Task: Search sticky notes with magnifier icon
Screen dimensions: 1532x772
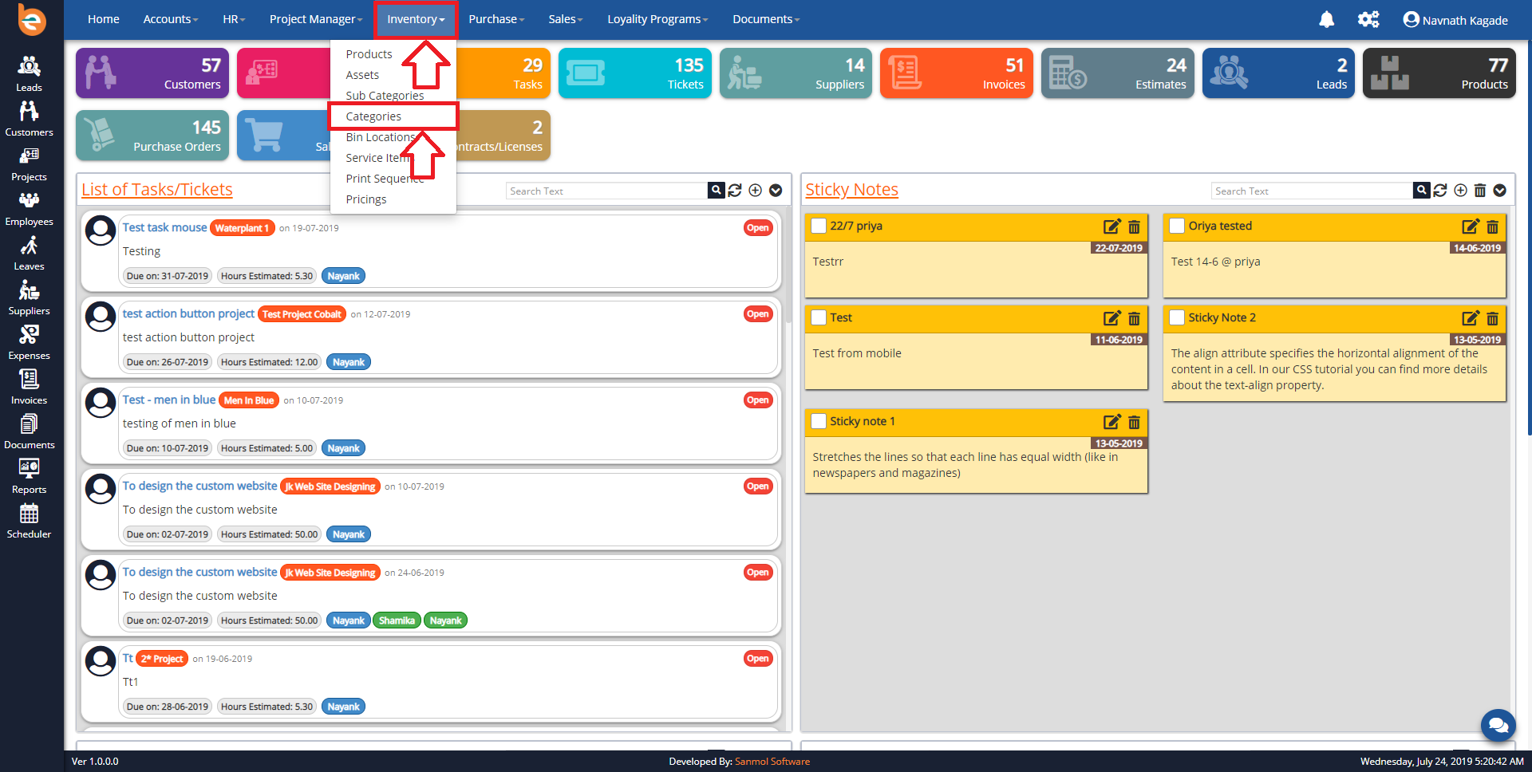Action: point(1421,191)
